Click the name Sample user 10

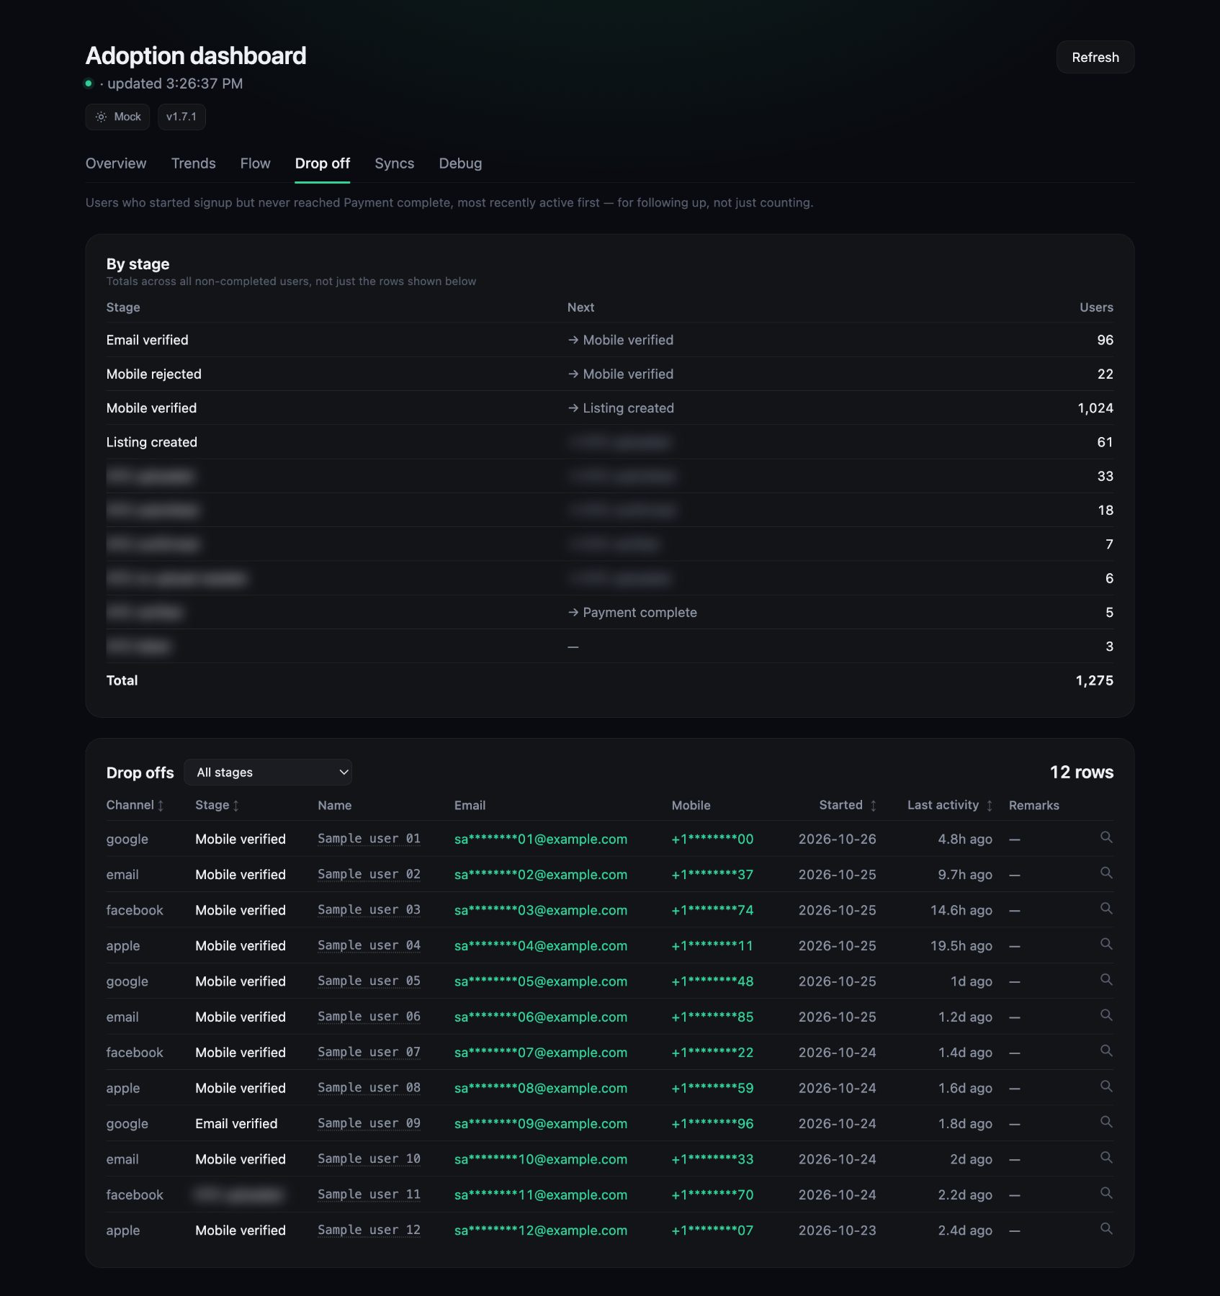pyautogui.click(x=369, y=1159)
